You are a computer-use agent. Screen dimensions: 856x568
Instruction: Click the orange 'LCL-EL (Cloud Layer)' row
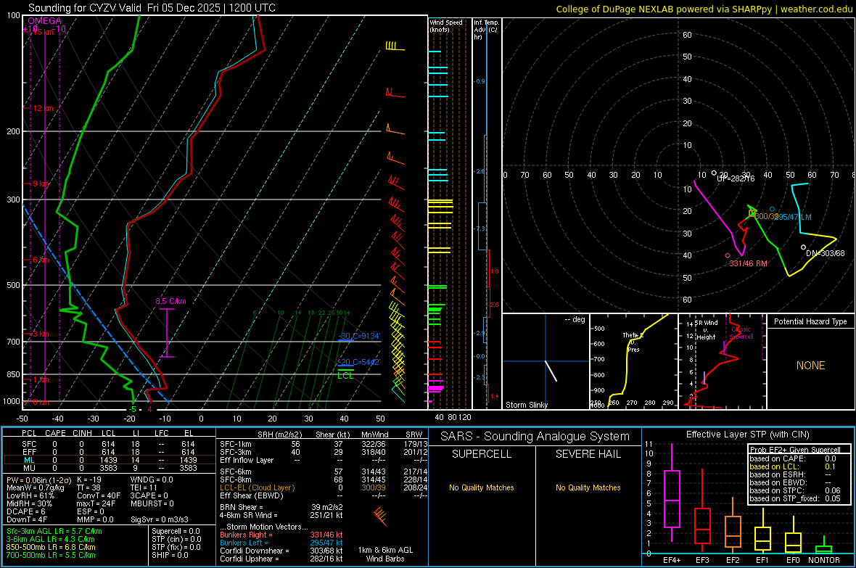pyautogui.click(x=324, y=487)
